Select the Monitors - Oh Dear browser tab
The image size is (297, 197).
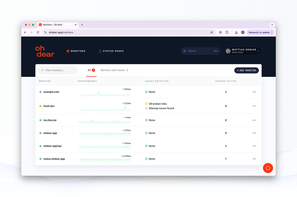pyautogui.click(x=58, y=25)
